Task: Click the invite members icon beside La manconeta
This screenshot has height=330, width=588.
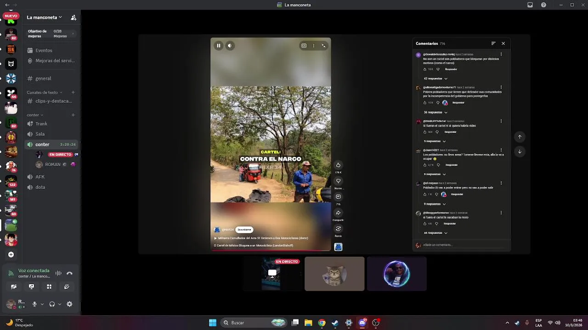Action: tap(73, 17)
